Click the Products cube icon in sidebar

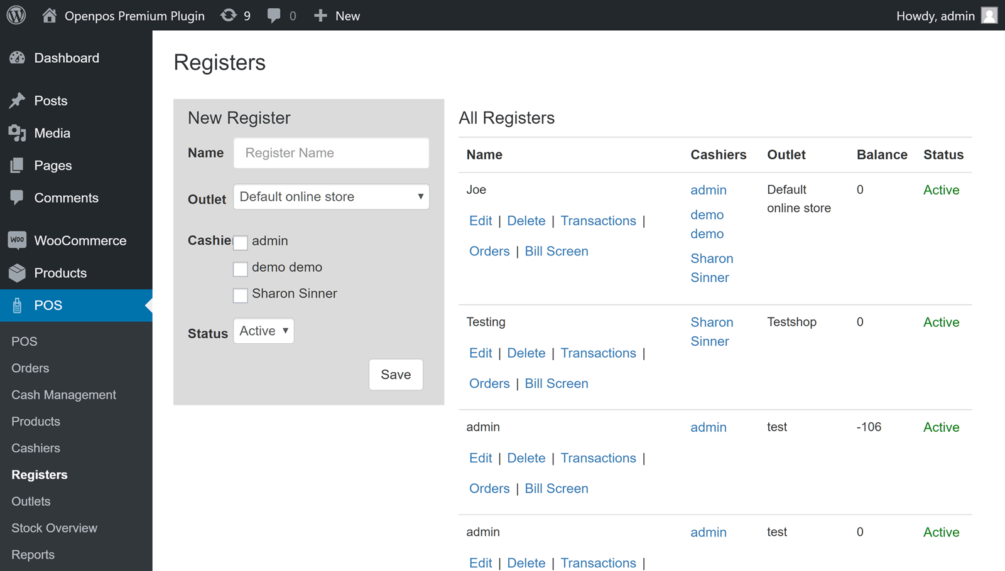tap(17, 273)
